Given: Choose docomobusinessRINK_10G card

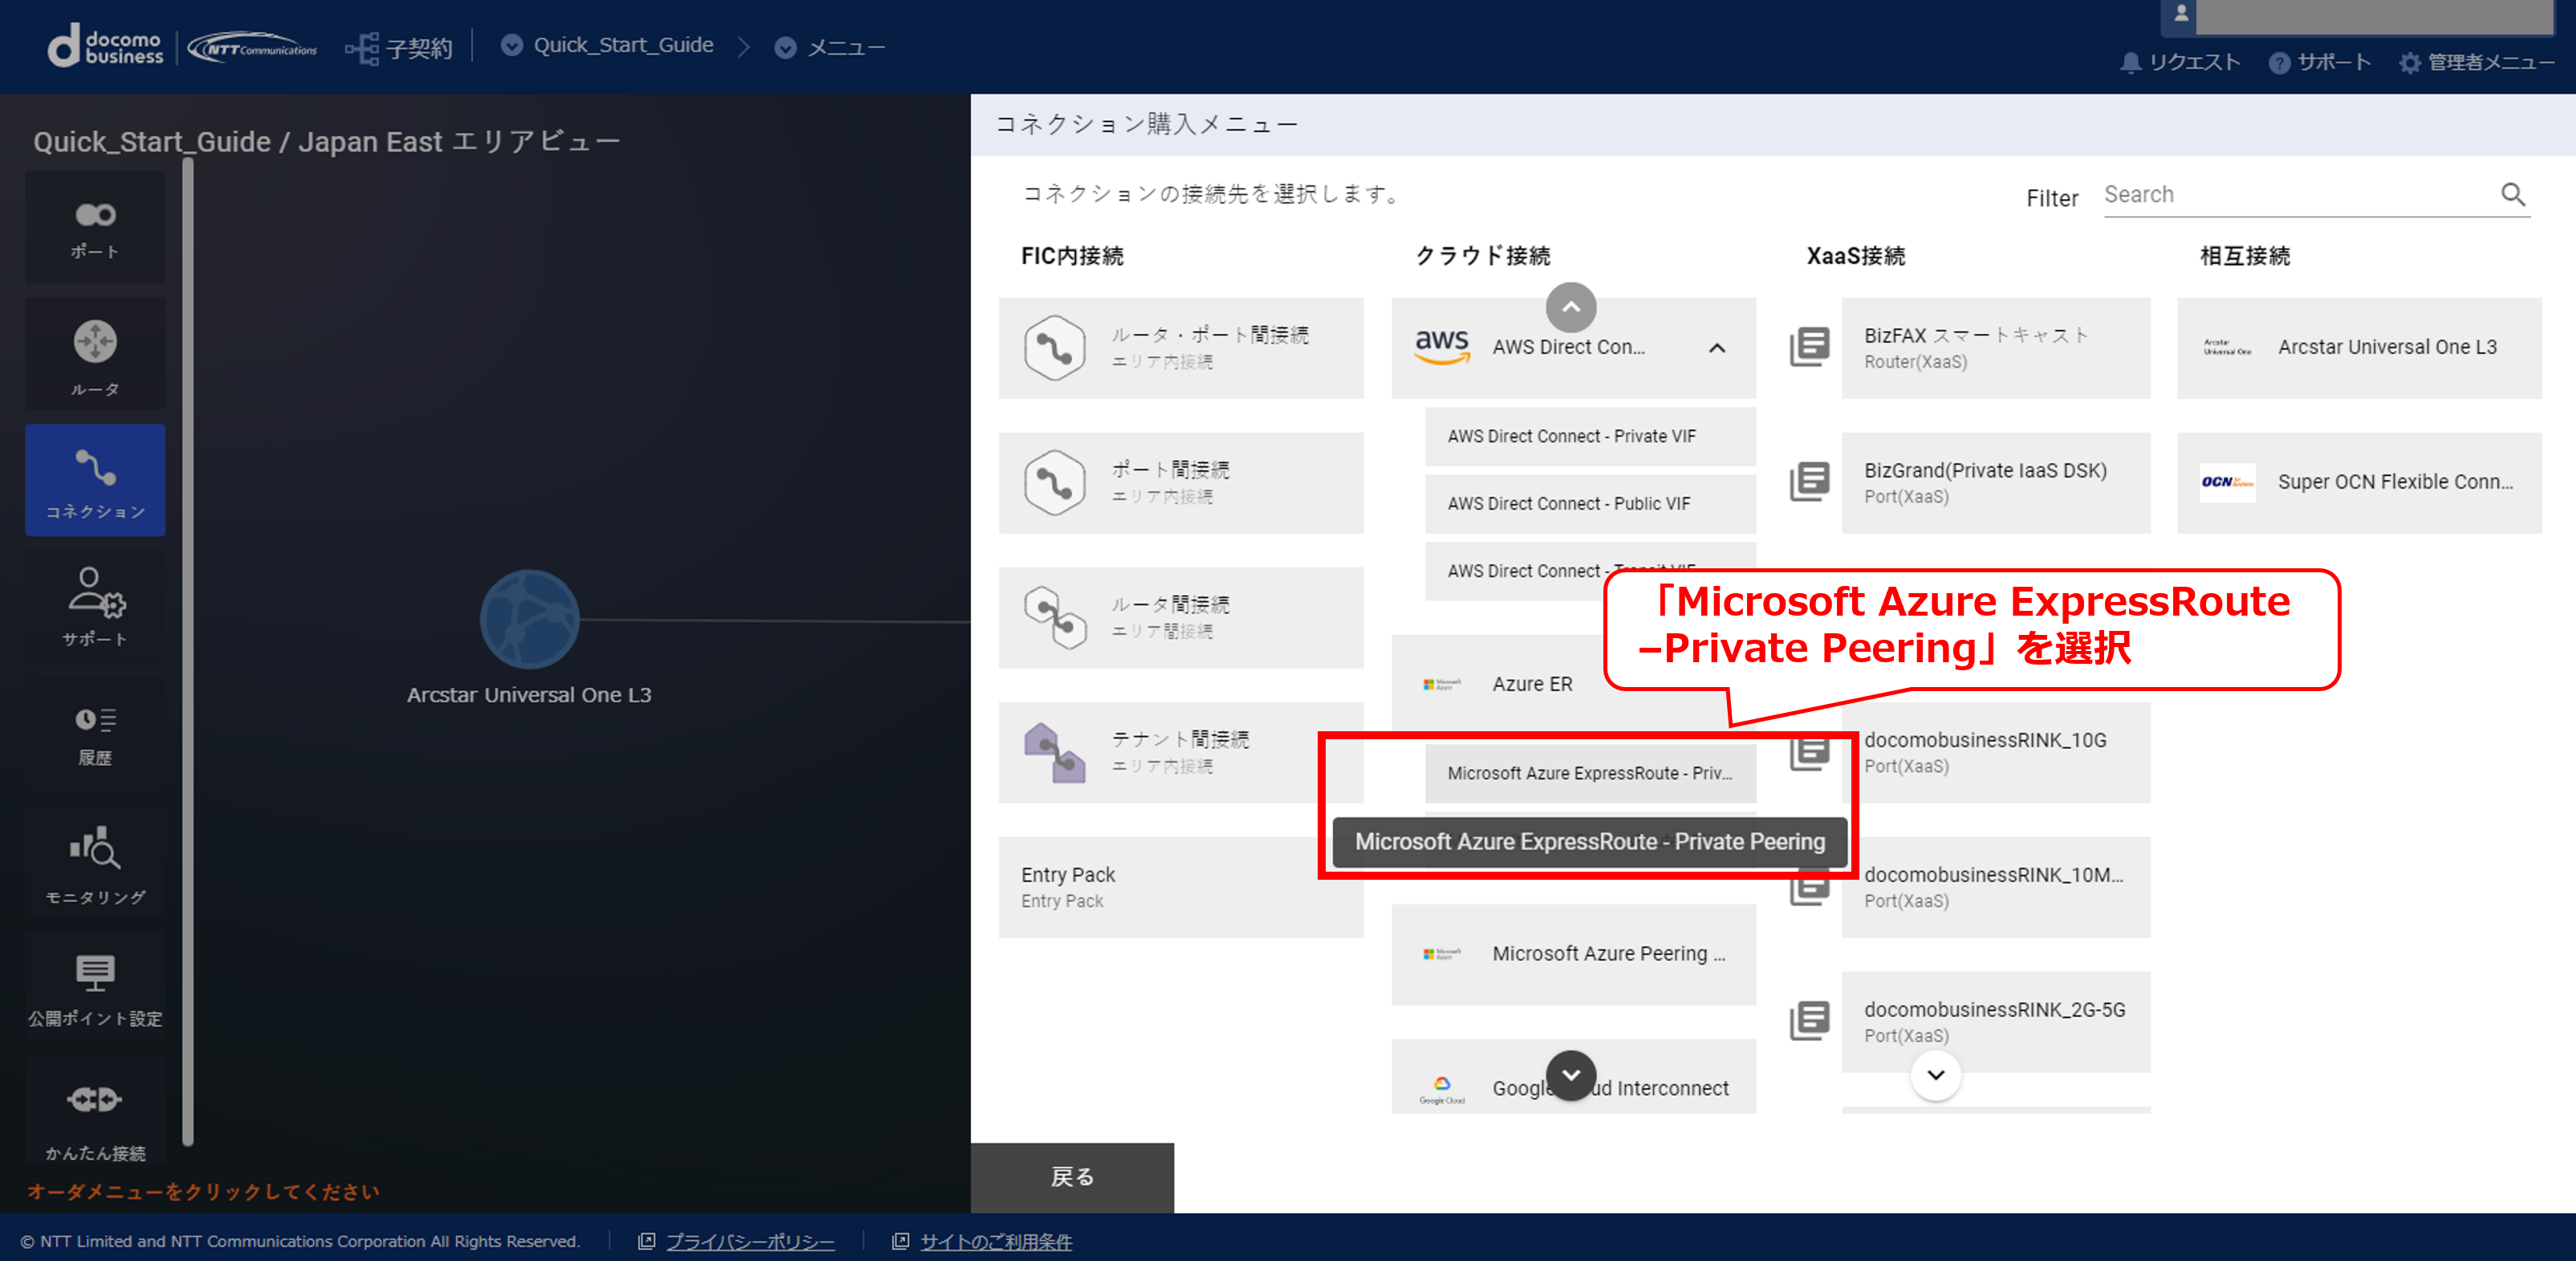Looking at the screenshot, I should [x=1995, y=752].
